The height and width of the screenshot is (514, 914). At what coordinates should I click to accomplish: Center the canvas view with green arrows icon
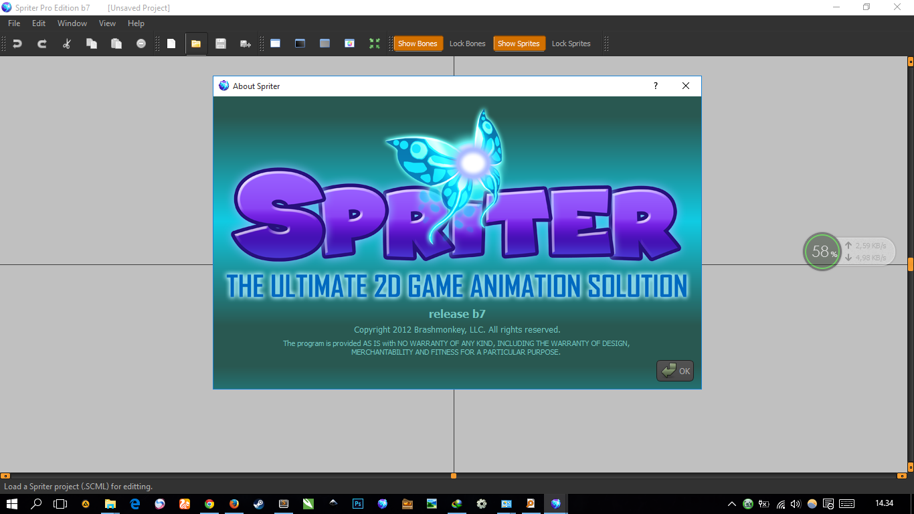375,44
